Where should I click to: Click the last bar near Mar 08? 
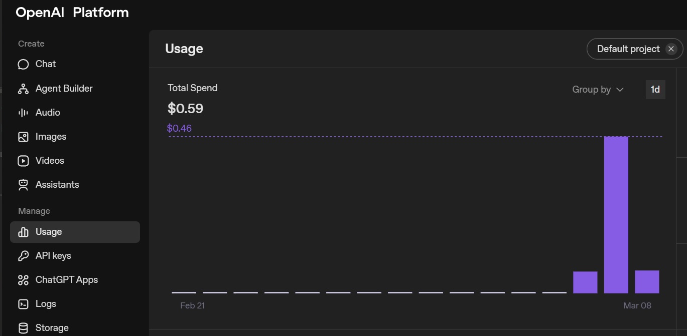coord(647,282)
